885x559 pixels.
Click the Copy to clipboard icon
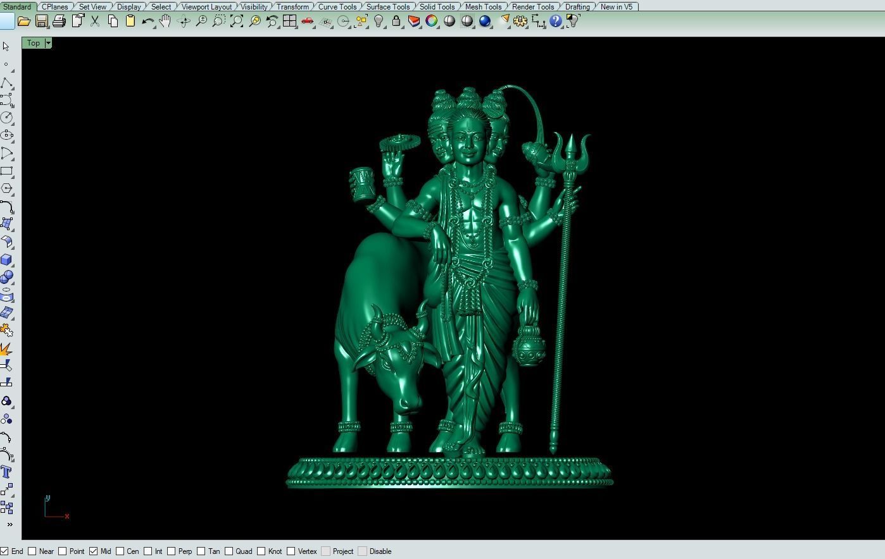tap(113, 21)
